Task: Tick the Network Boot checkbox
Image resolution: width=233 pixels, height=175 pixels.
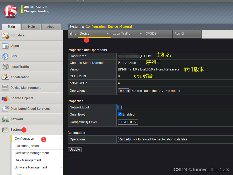Action: (120, 107)
